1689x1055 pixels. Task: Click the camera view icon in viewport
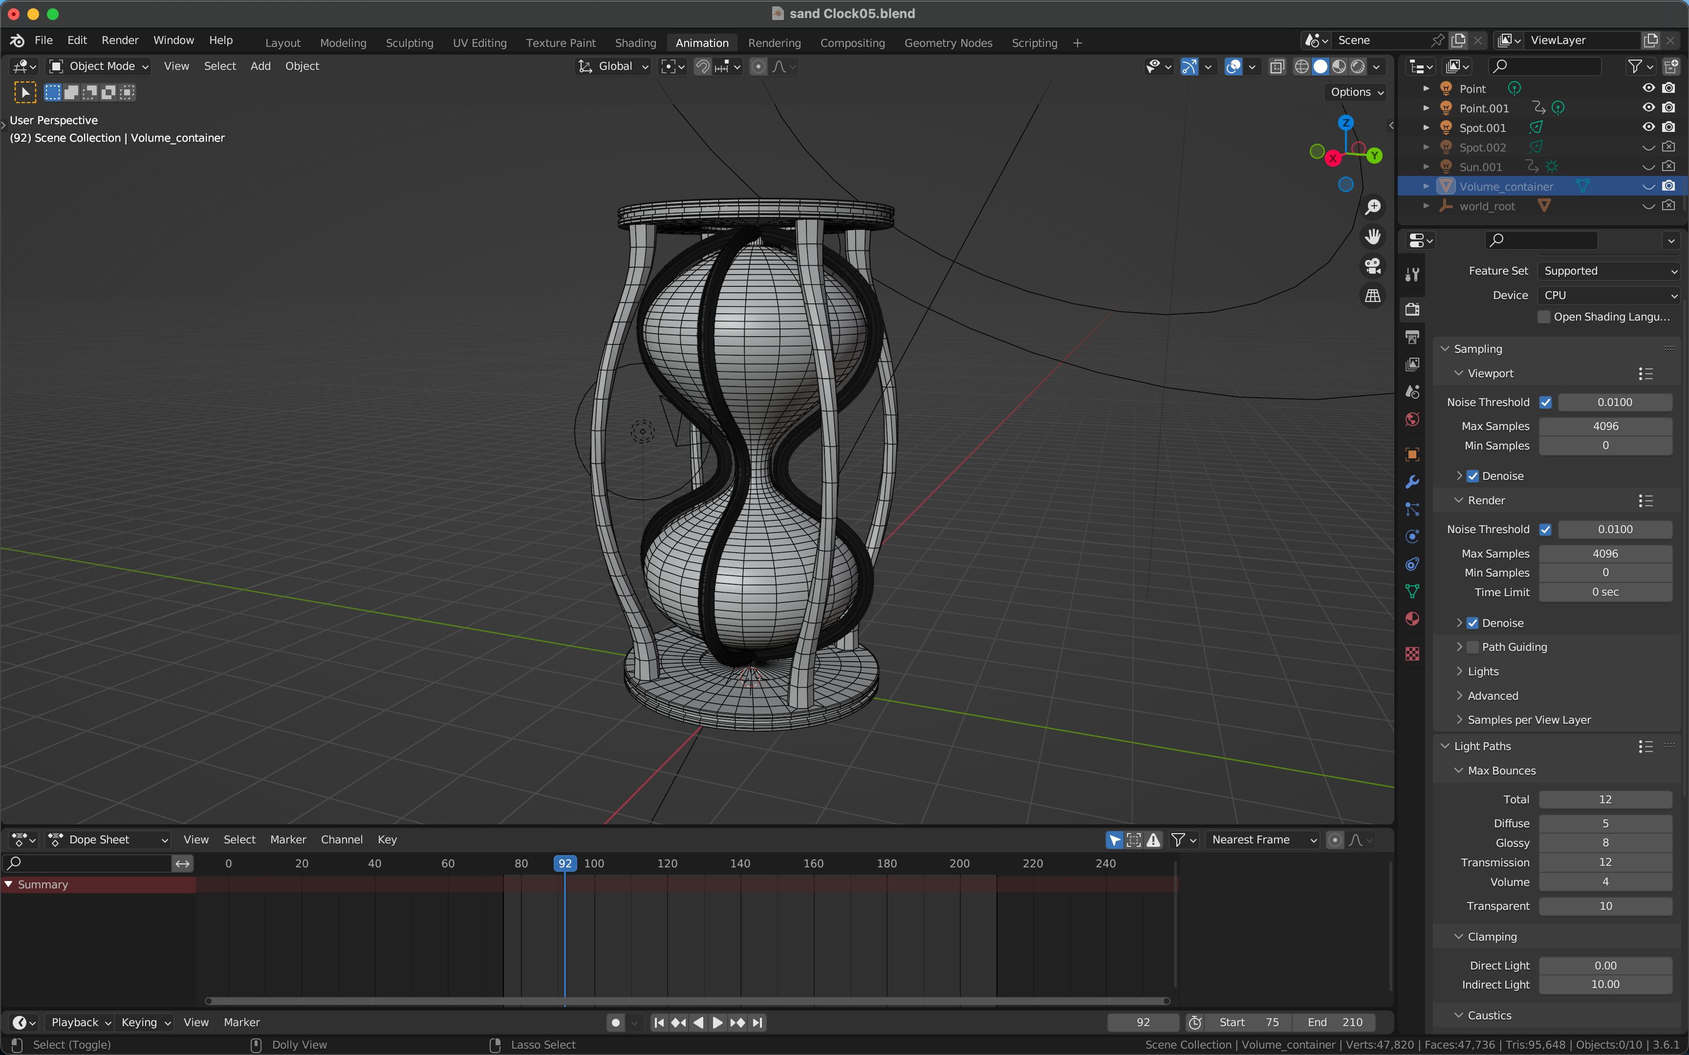[1372, 266]
